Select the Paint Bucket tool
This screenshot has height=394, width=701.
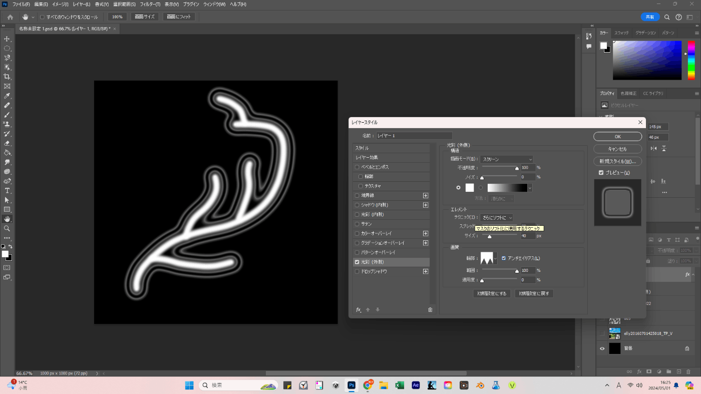click(x=7, y=153)
